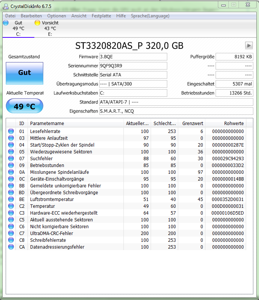
Task: Click status orb for Schreibfehlerrate
Action: (x=11, y=240)
